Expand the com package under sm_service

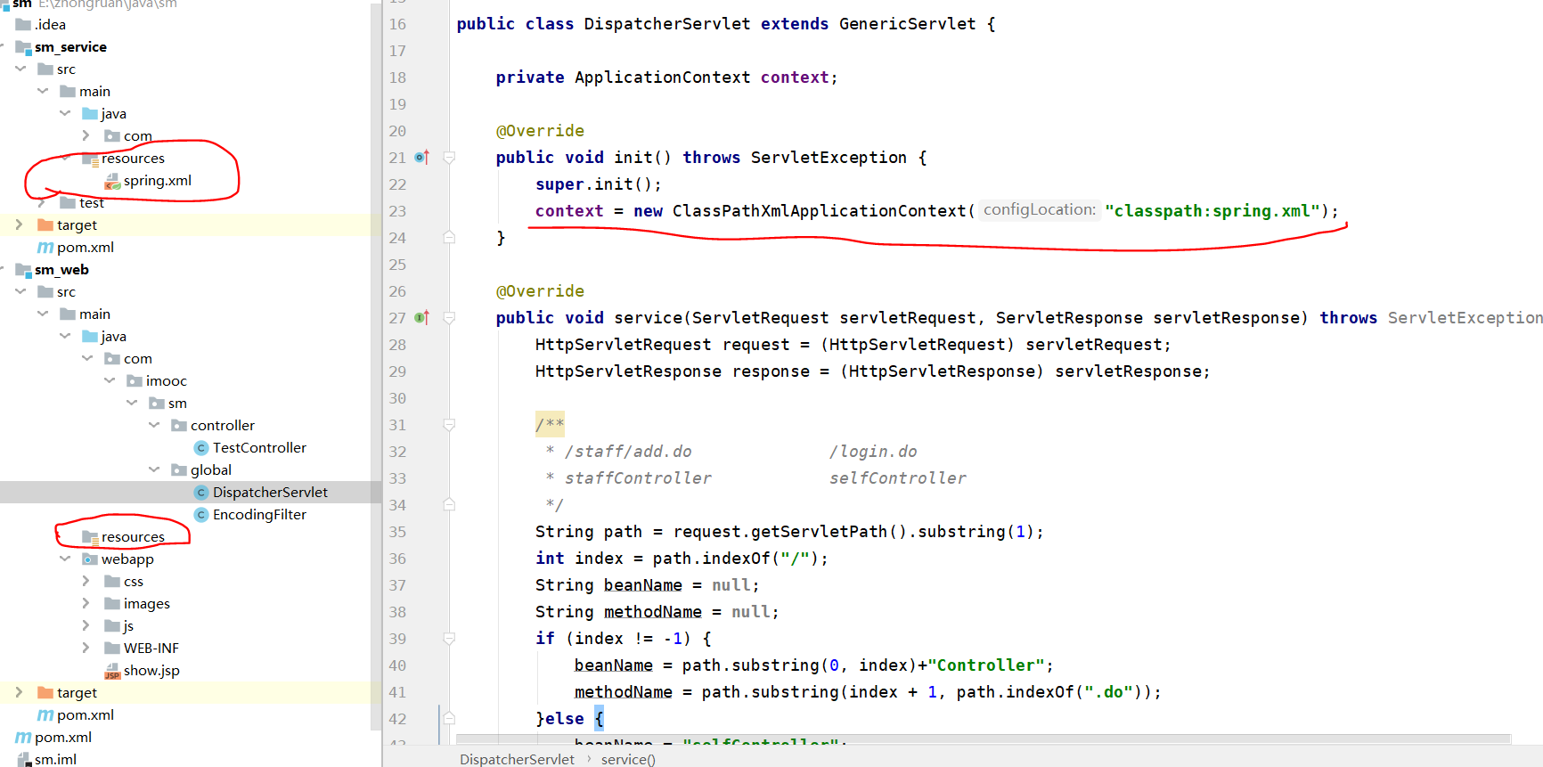[x=86, y=135]
